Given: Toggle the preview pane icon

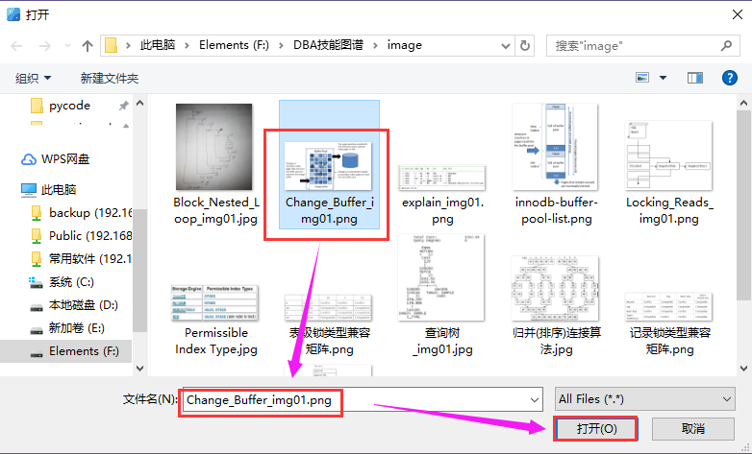Looking at the screenshot, I should 694,78.
